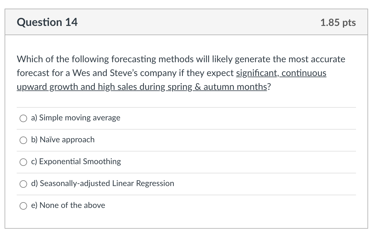Image resolution: width=375 pixels, height=235 pixels.
Task: Click the 'e) None of the above' label
Action: 68,205
